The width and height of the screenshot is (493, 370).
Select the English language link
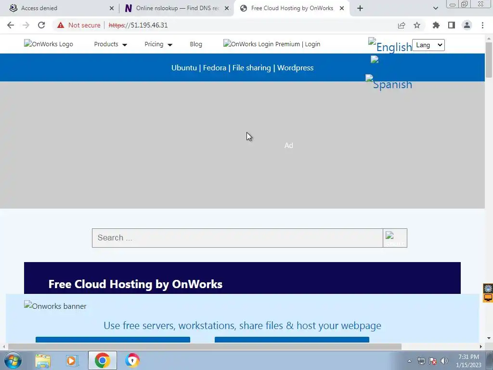click(x=390, y=46)
